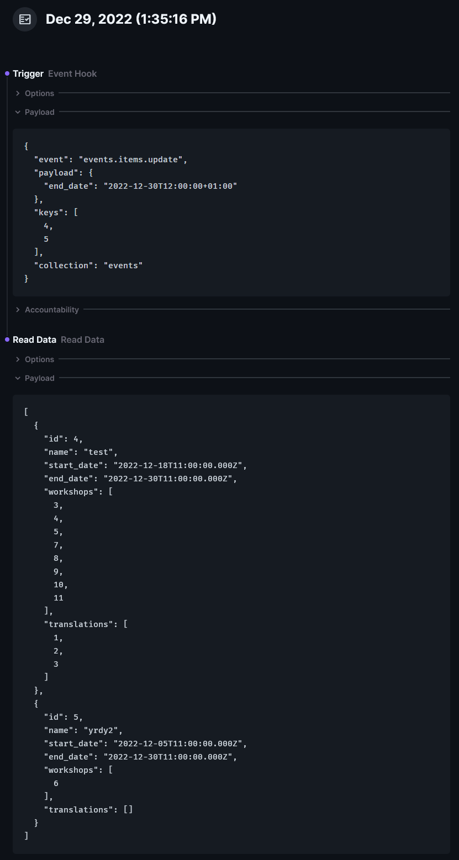
Task: Click the downward chevron on Read Data Payload
Action: (x=17, y=378)
